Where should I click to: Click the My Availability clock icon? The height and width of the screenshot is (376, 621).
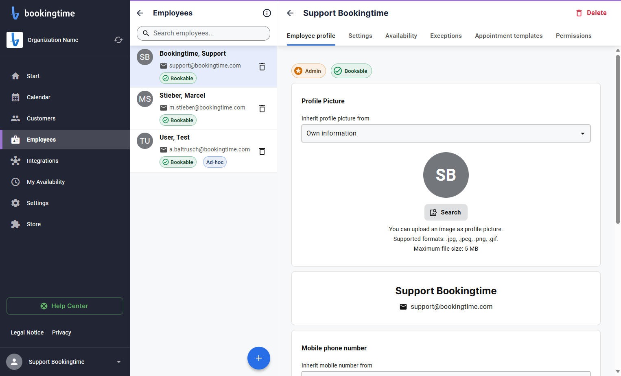pyautogui.click(x=15, y=182)
